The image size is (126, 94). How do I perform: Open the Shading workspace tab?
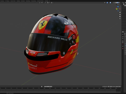point(18,1)
